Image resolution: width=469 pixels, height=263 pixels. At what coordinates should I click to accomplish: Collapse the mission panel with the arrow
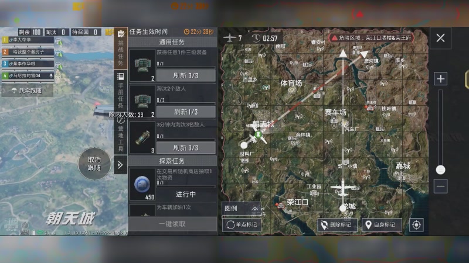pyautogui.click(x=120, y=165)
